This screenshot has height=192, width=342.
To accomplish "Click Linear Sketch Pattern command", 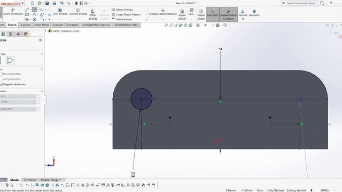I will click(126, 14).
